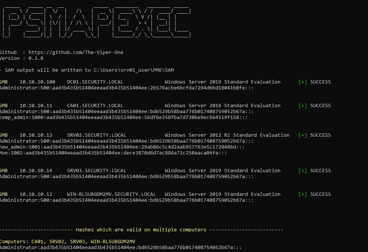Screen dimensions: 368x252
Task: Click the green [+] SUCCESS indicator for DC01
Action: (315, 82)
